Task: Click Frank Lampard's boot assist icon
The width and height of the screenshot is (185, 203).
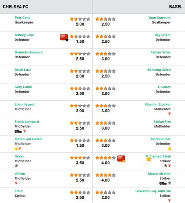Action: click(18, 131)
